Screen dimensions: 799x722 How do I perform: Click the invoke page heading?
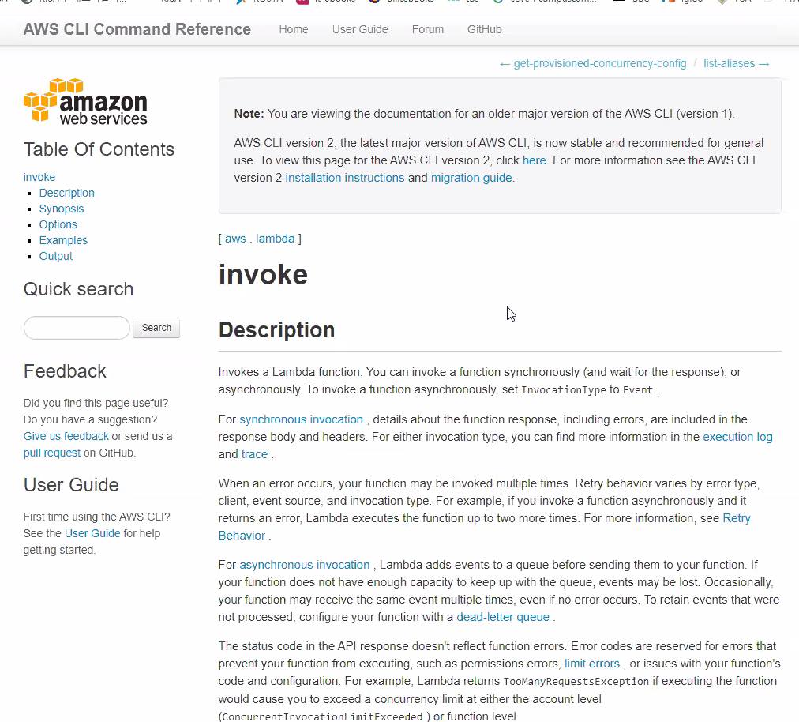(263, 274)
